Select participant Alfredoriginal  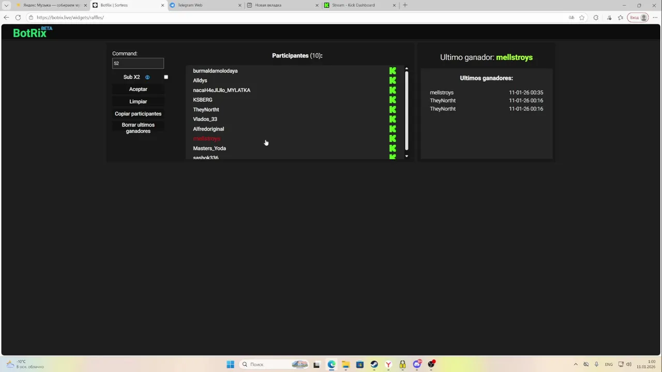tap(208, 129)
